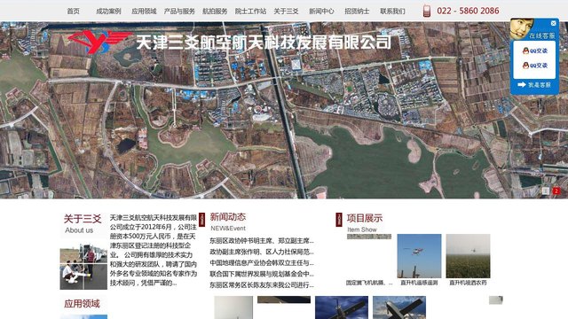Go to the 关于三爻 navigation item
The image size is (568, 319).
(x=286, y=12)
